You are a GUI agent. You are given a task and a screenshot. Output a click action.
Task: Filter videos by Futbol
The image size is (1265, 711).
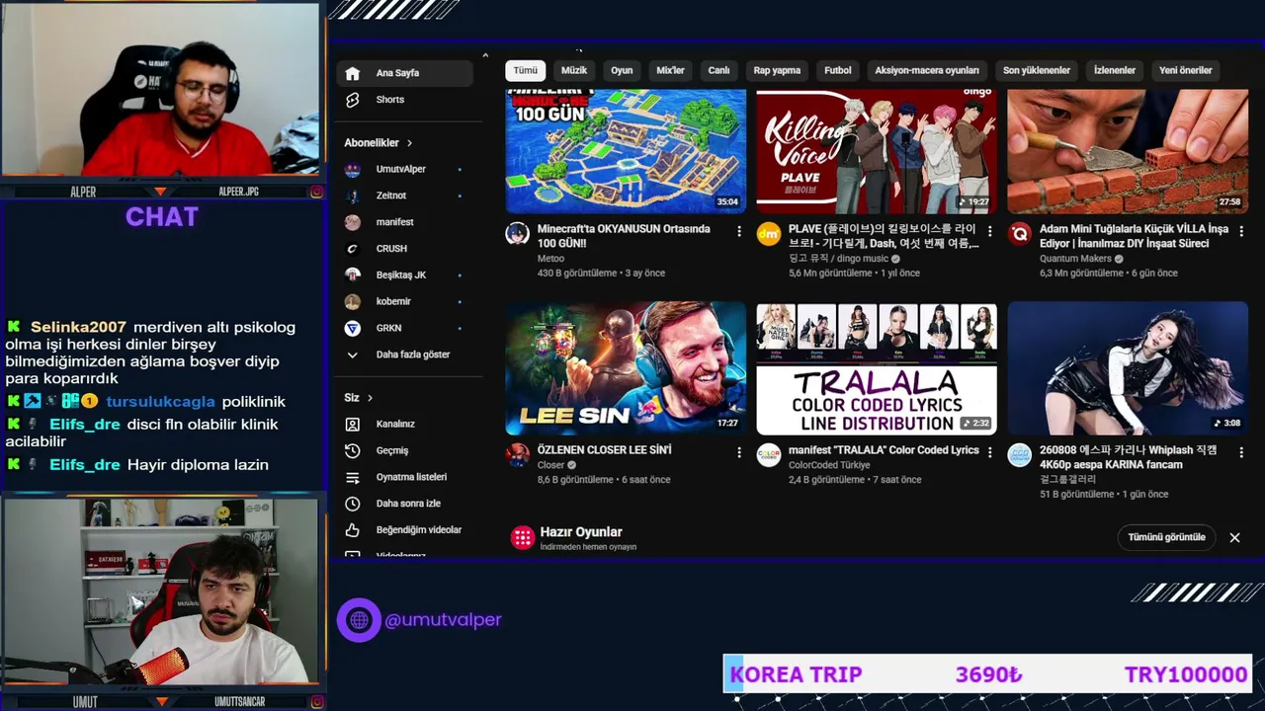(x=838, y=70)
